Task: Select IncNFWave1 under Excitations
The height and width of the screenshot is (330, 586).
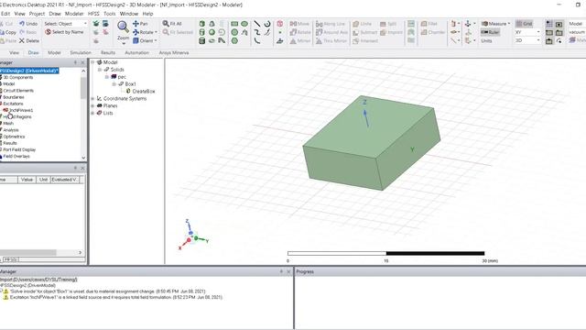Action: pyautogui.click(x=21, y=110)
